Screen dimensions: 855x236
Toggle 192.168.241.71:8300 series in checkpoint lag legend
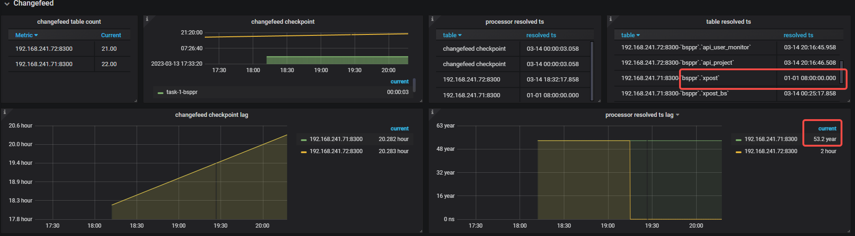[336, 139]
